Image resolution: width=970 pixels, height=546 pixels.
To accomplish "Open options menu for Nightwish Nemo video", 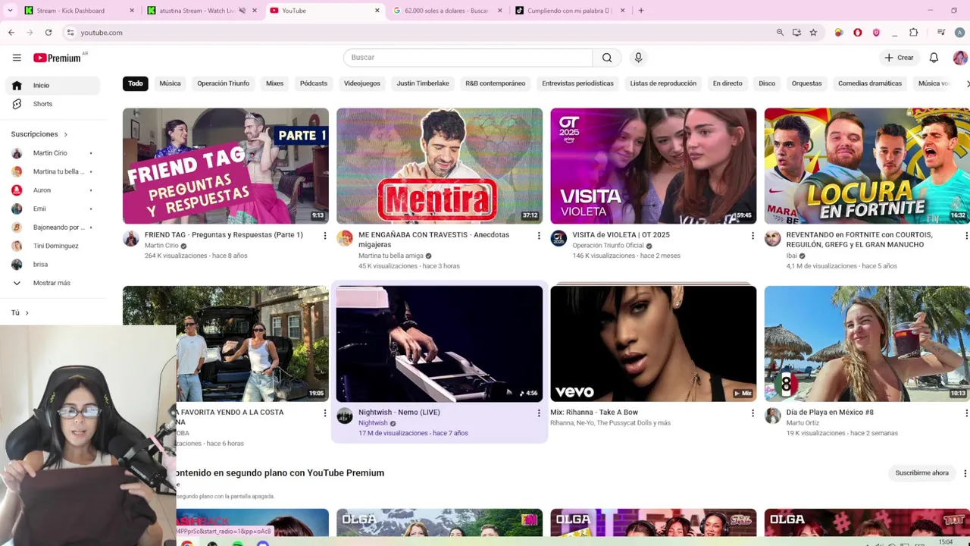I will 539,413.
